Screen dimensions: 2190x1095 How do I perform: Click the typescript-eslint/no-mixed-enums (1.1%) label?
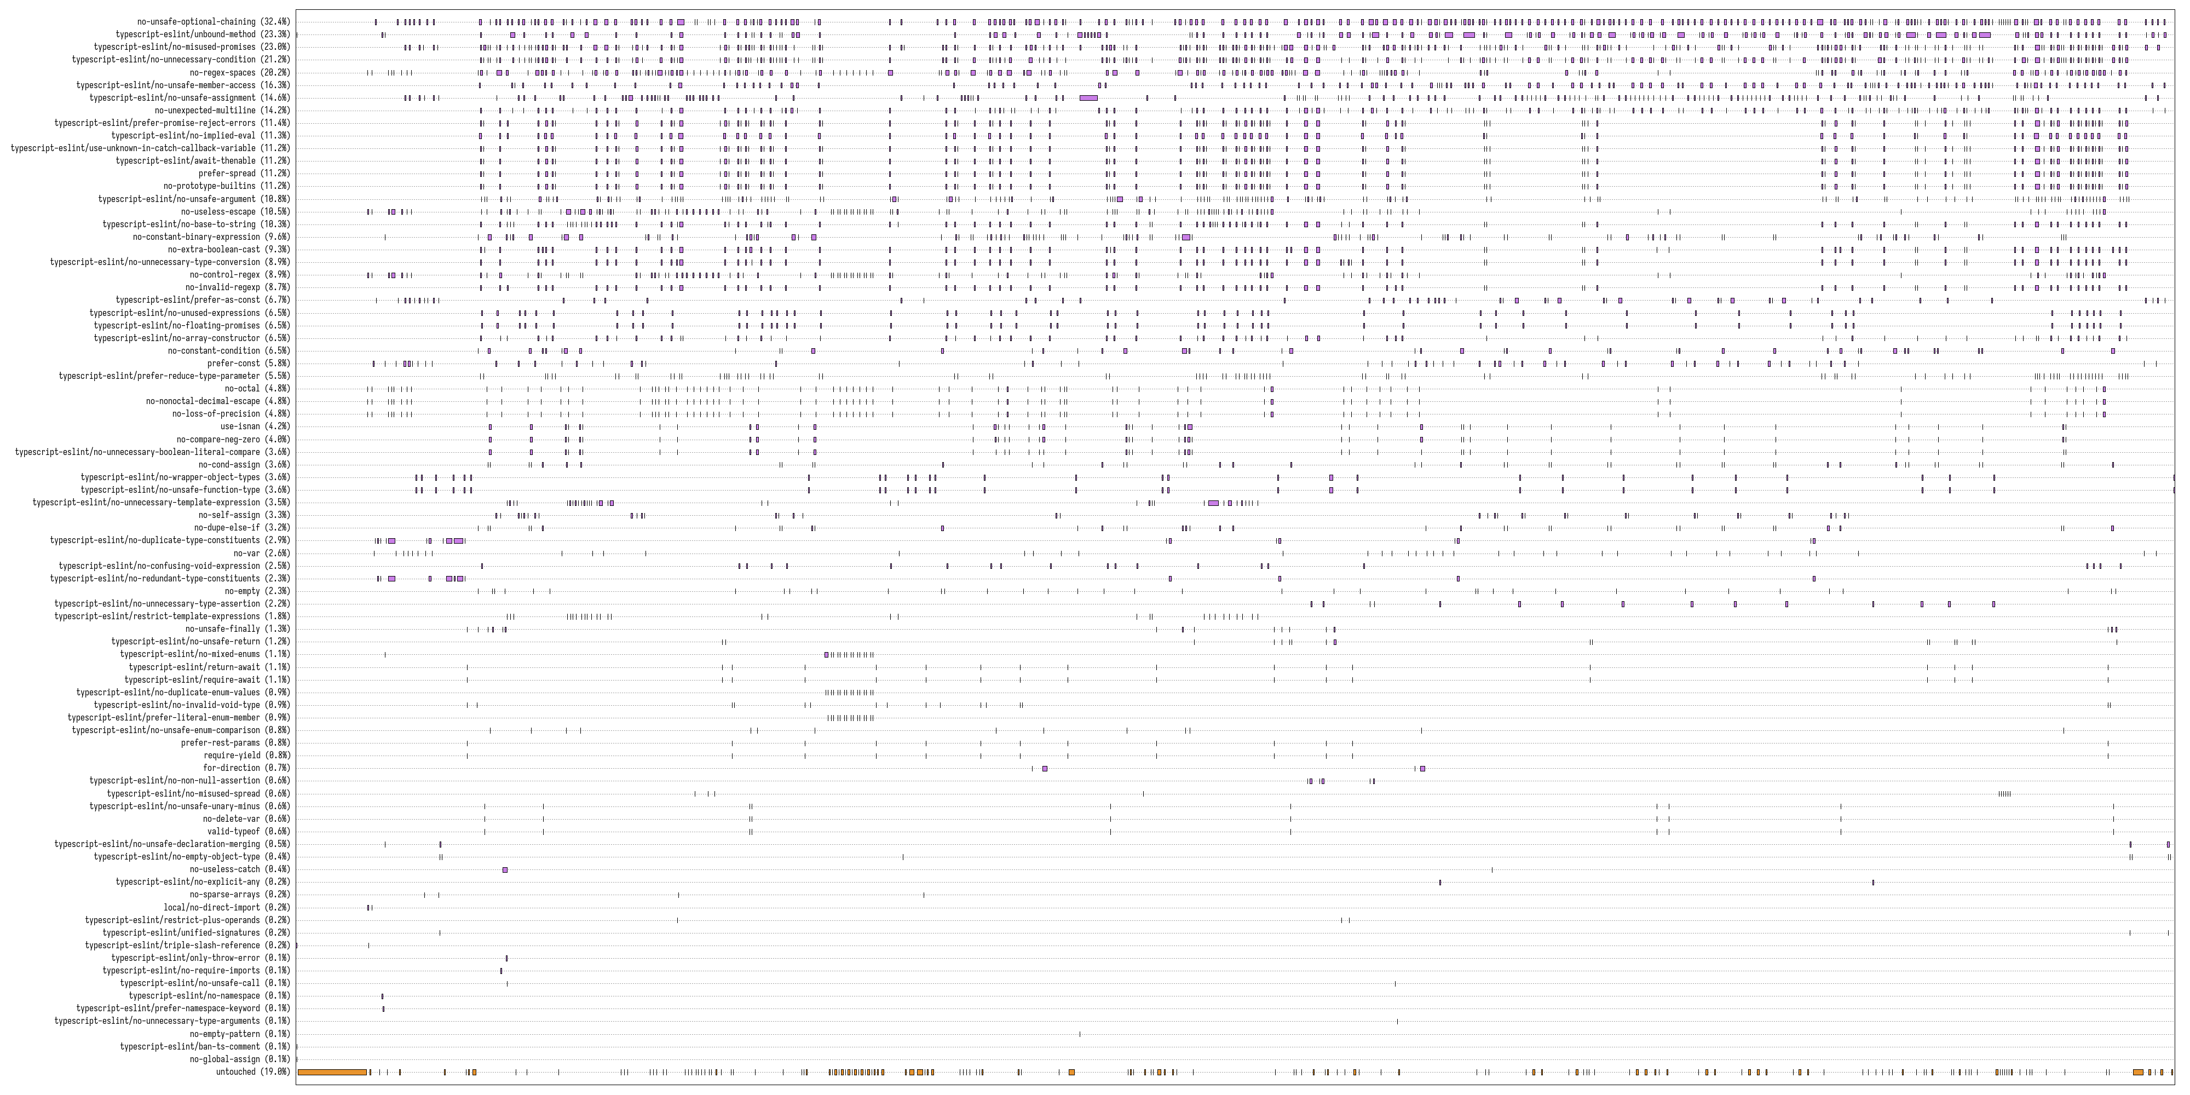pos(205,655)
